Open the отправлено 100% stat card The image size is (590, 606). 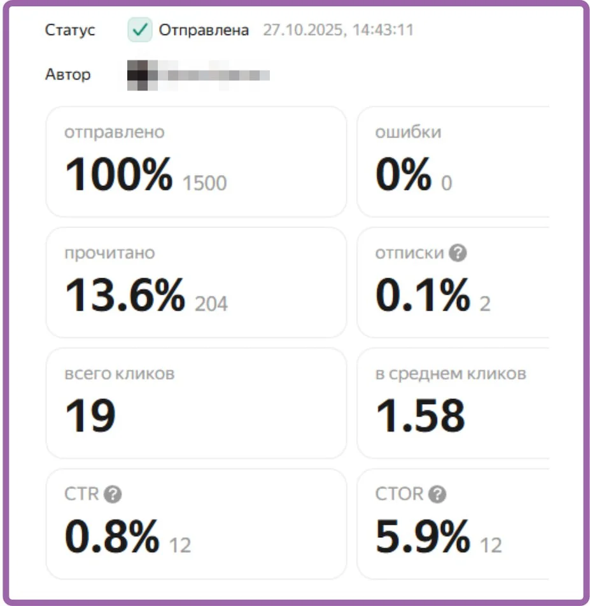[x=196, y=162]
